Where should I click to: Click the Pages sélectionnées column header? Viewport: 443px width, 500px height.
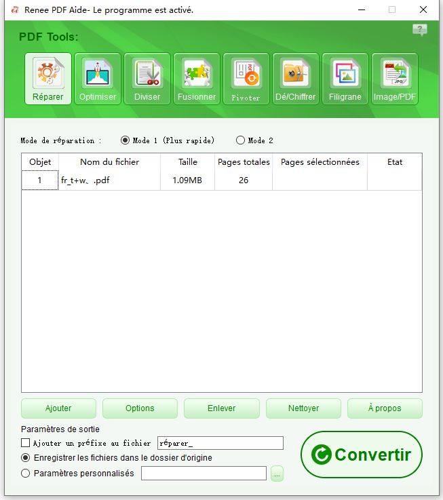[320, 162]
